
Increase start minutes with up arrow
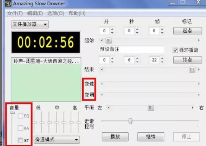click(x=112, y=29)
